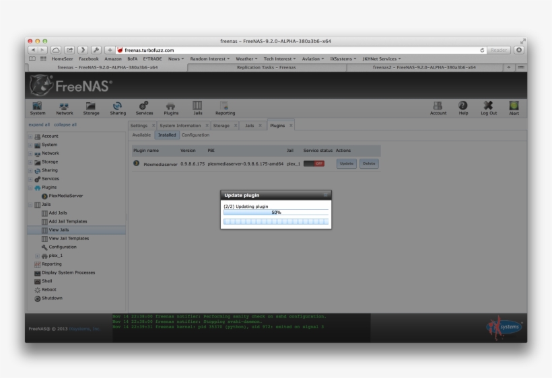Expand the plex_1 jail node

(x=37, y=256)
